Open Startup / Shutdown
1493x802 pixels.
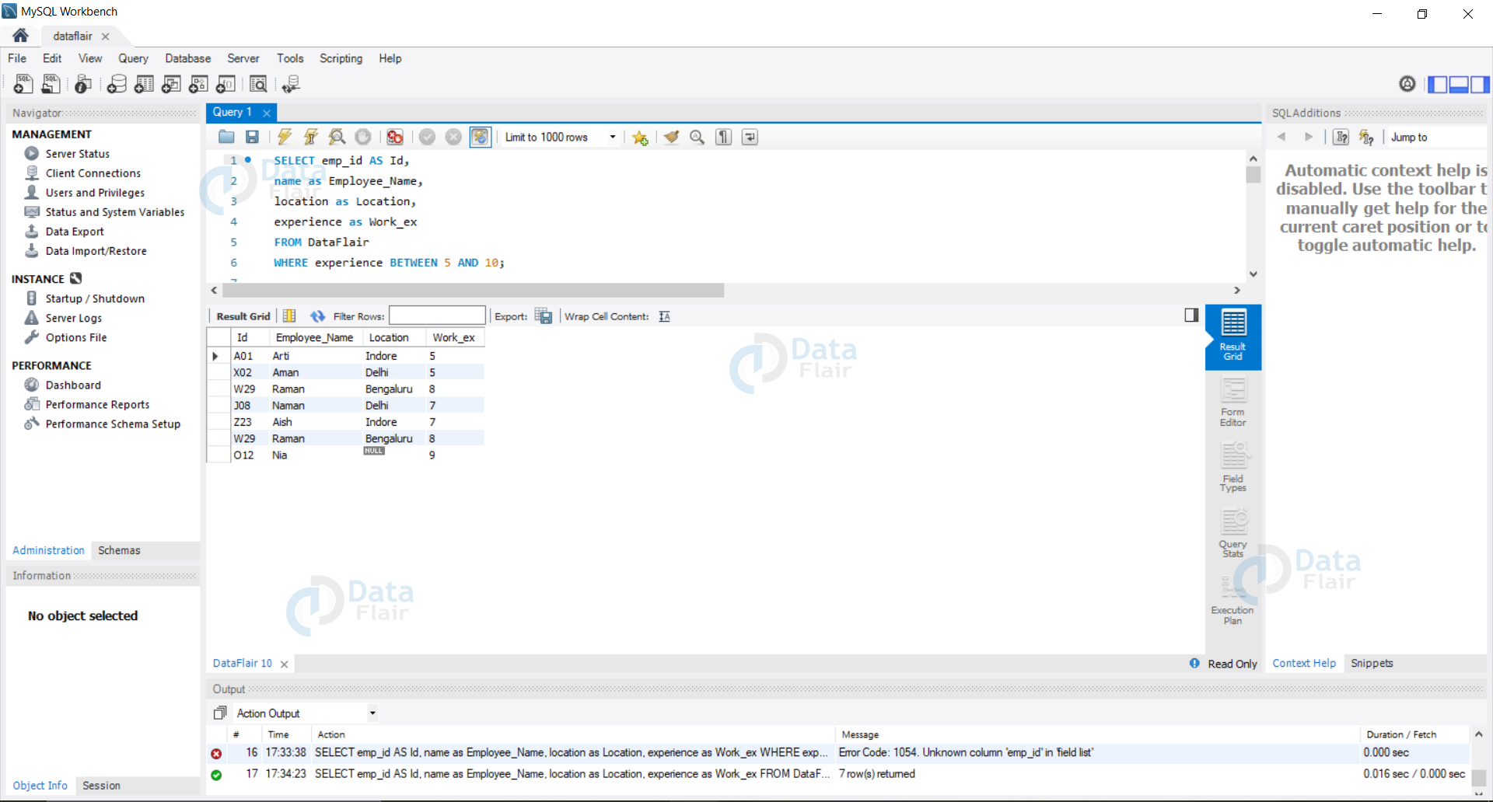tap(95, 298)
